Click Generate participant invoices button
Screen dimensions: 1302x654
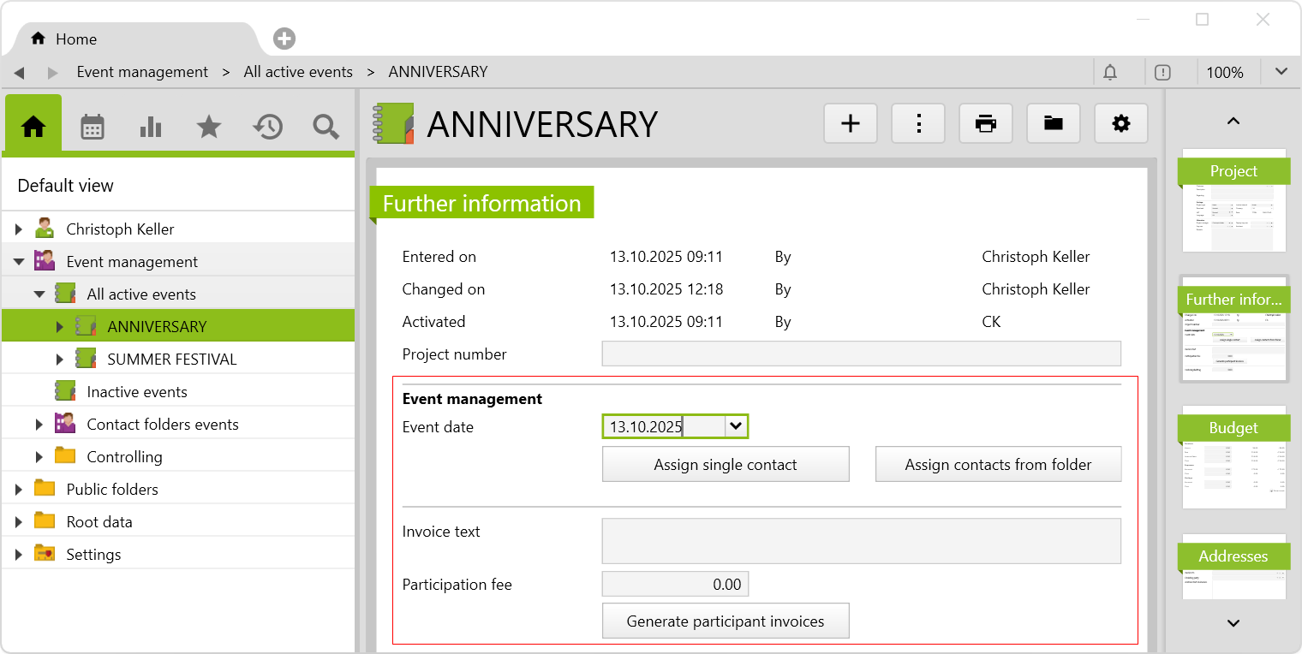(x=726, y=621)
